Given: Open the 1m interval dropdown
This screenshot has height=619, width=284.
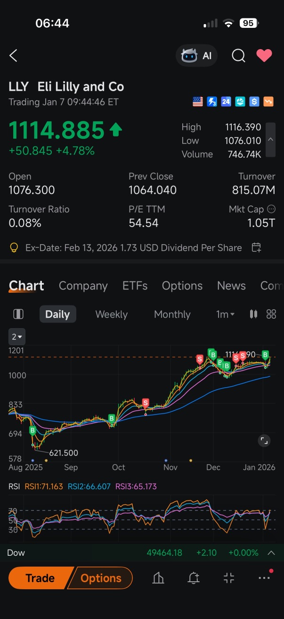Looking at the screenshot, I should tap(226, 314).
